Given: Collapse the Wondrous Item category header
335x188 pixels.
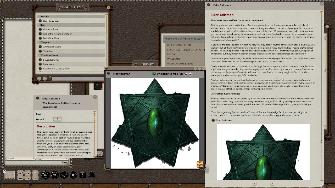Looking at the screenshot, I should point(71,55).
